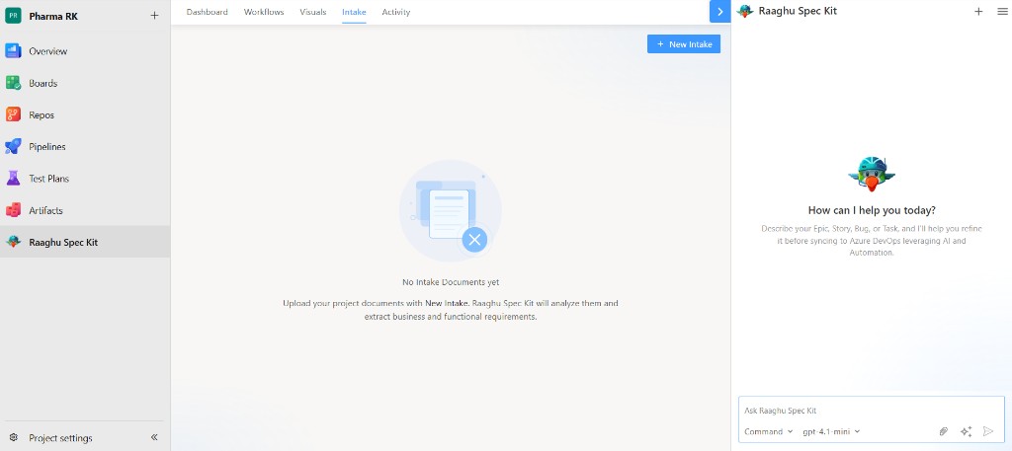The image size is (1012, 451).
Task: Click the Pharma RK project name
Action: coord(53,16)
